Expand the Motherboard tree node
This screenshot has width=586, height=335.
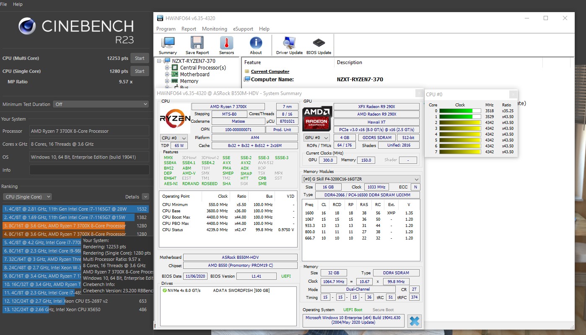167,75
